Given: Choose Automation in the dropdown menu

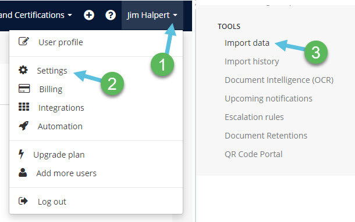Looking at the screenshot, I should (60, 126).
